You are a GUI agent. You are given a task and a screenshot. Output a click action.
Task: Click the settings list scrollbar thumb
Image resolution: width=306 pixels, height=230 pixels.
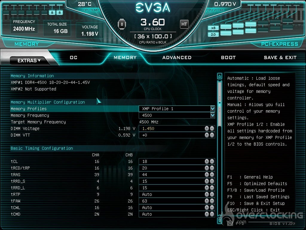(220, 104)
